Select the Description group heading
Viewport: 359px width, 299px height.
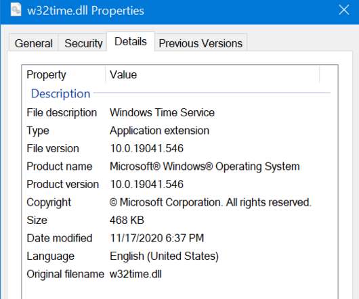pos(61,93)
